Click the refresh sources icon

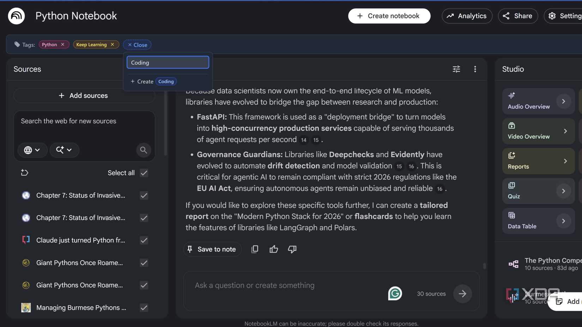pos(25,173)
